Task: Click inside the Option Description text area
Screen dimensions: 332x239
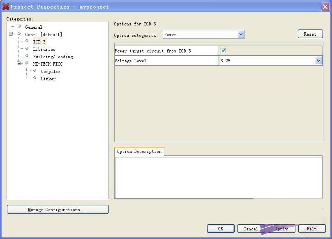Action: pos(219,178)
